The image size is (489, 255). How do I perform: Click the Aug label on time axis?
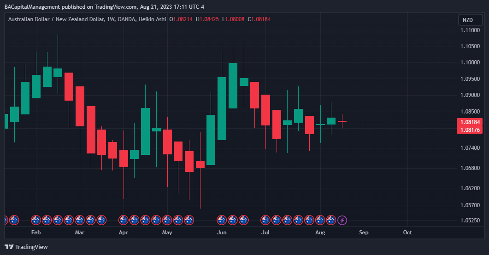click(320, 232)
